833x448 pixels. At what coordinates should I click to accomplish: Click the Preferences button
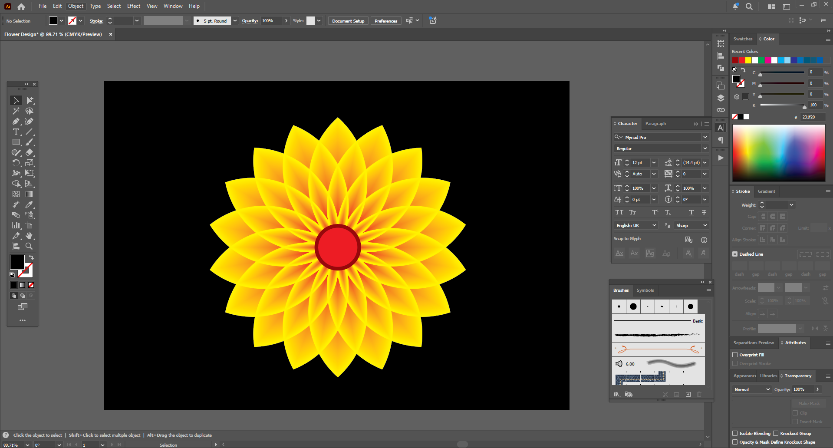point(386,21)
